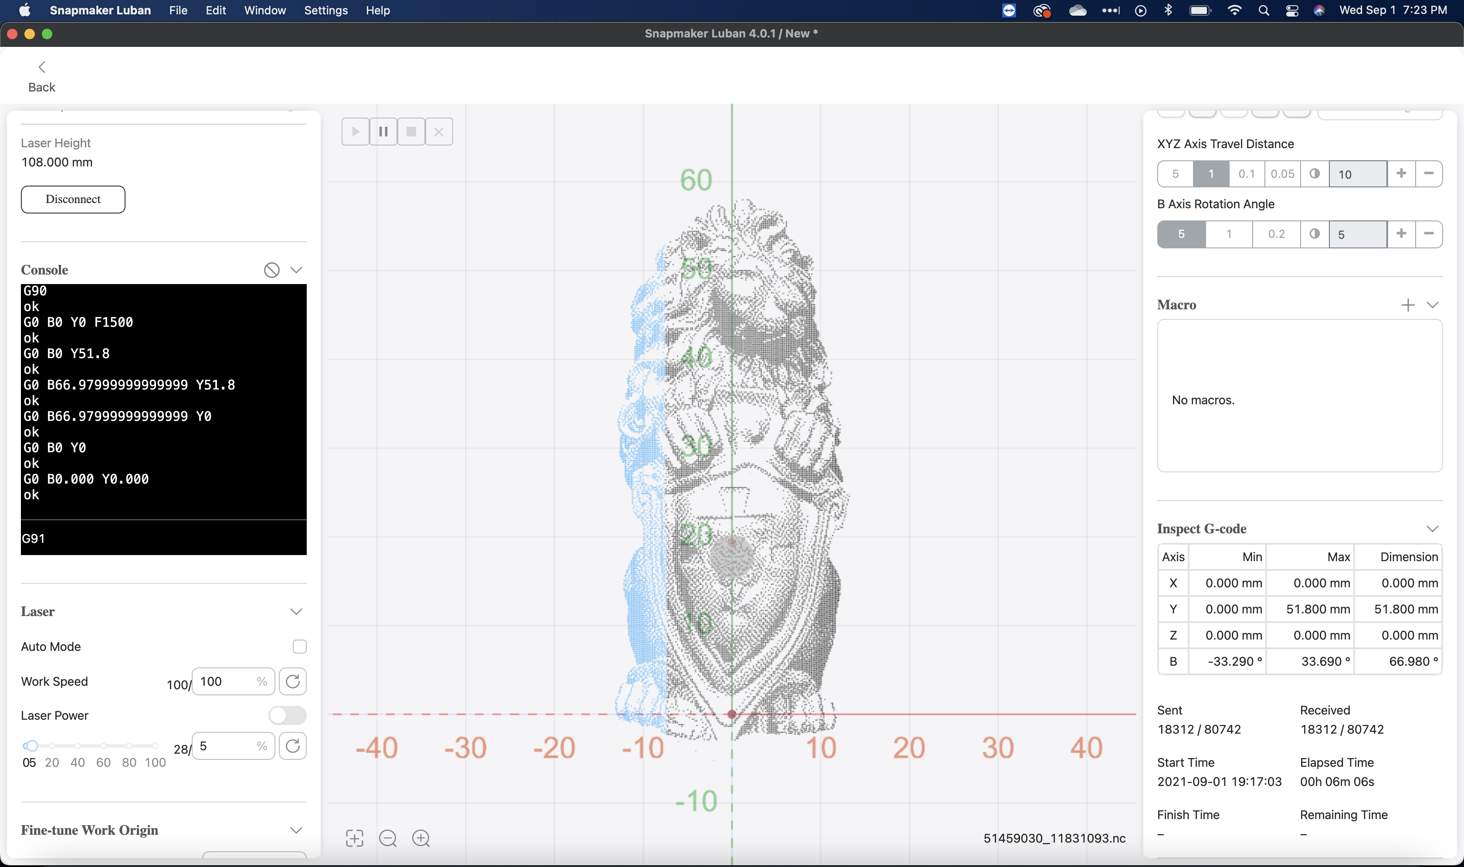Zoom out of the workspace canvas
The height and width of the screenshot is (867, 1464).
point(388,838)
